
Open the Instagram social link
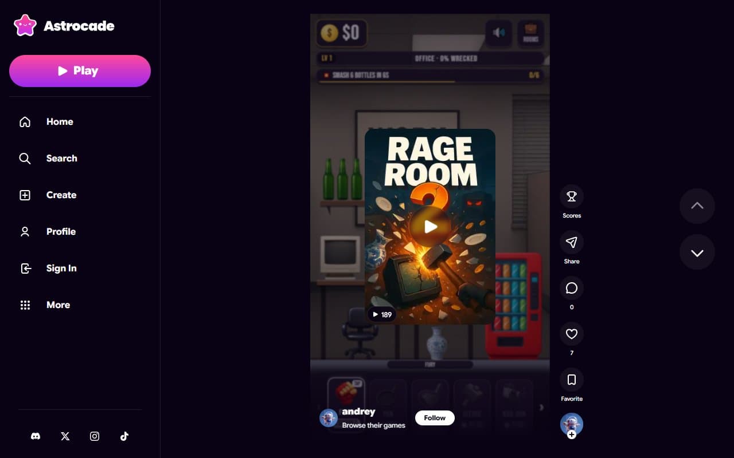(95, 436)
